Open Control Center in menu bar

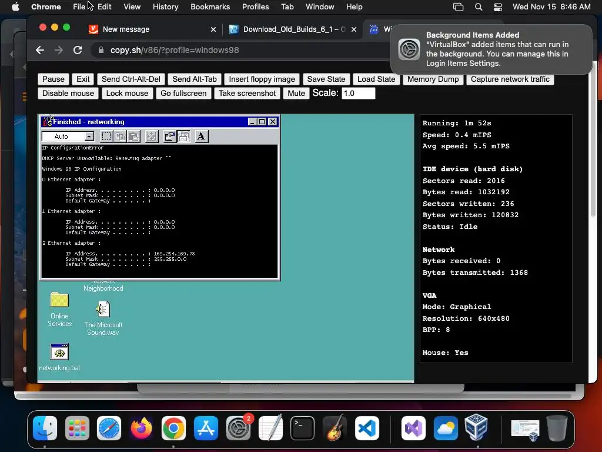498,7
